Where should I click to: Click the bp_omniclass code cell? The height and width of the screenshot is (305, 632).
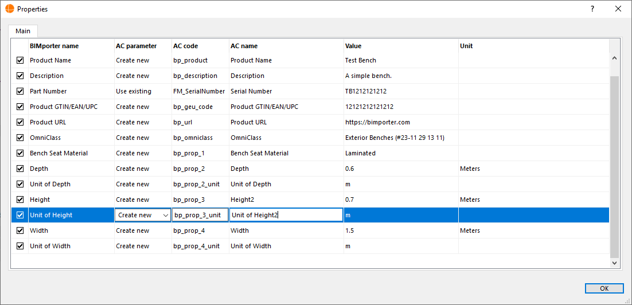pos(200,138)
